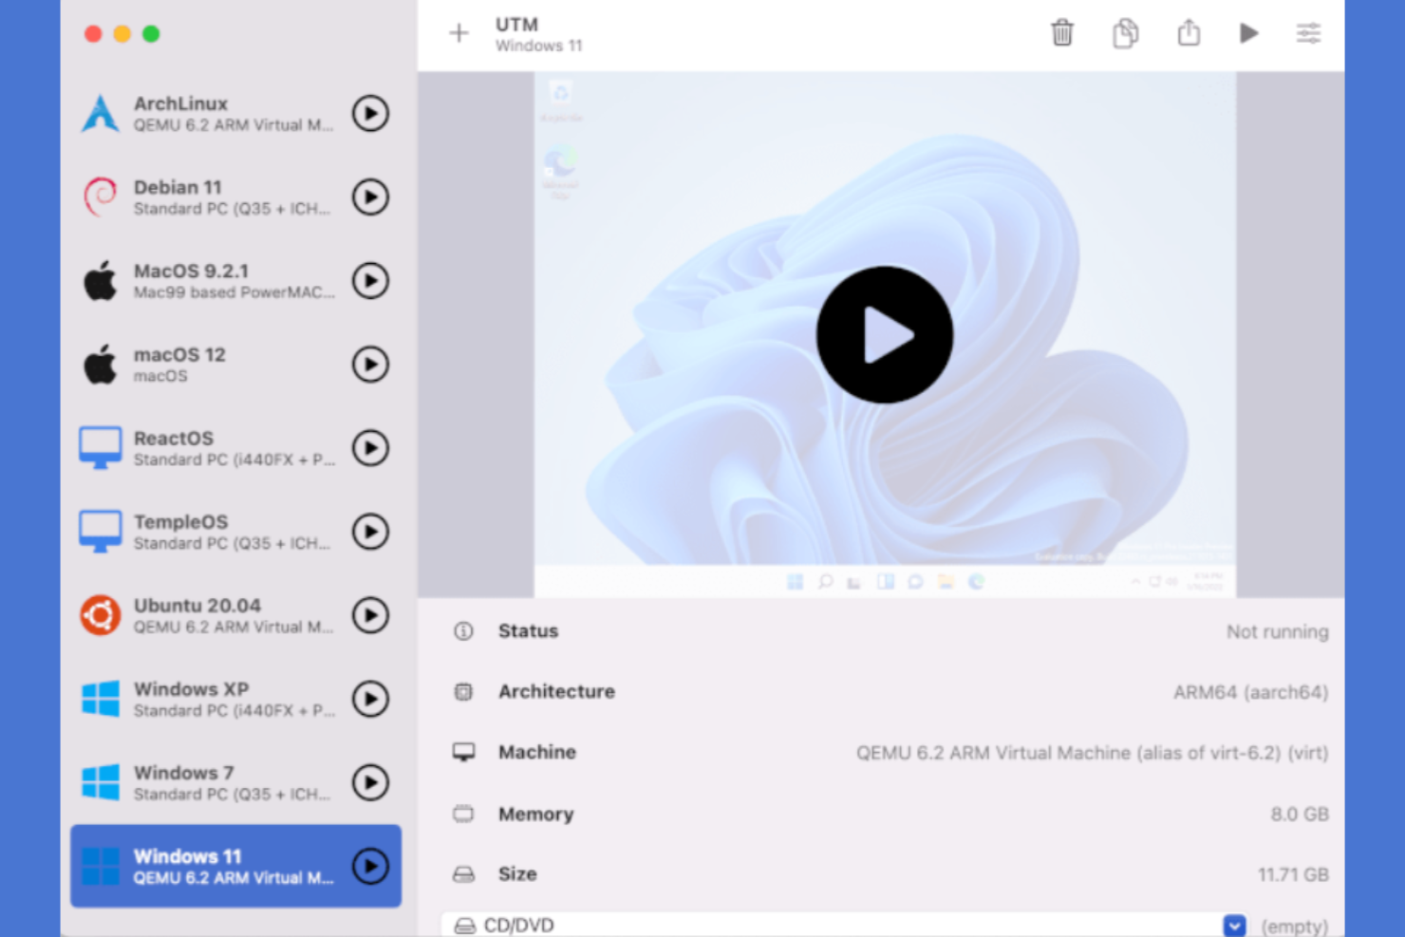This screenshot has width=1405, height=937.
Task: Click the Windows logo beside Windows 7
Action: [101, 781]
